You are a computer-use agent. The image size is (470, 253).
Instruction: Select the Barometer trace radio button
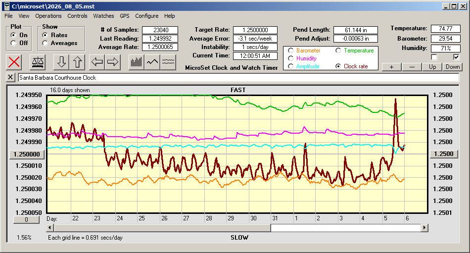coord(290,51)
